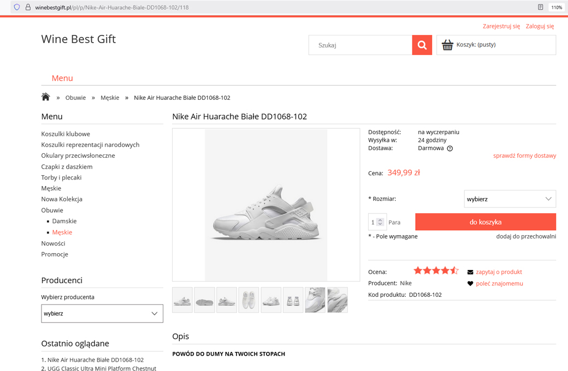The width and height of the screenshot is (568, 371).
Task: Select third shoe thumbnail
Action: point(227,300)
